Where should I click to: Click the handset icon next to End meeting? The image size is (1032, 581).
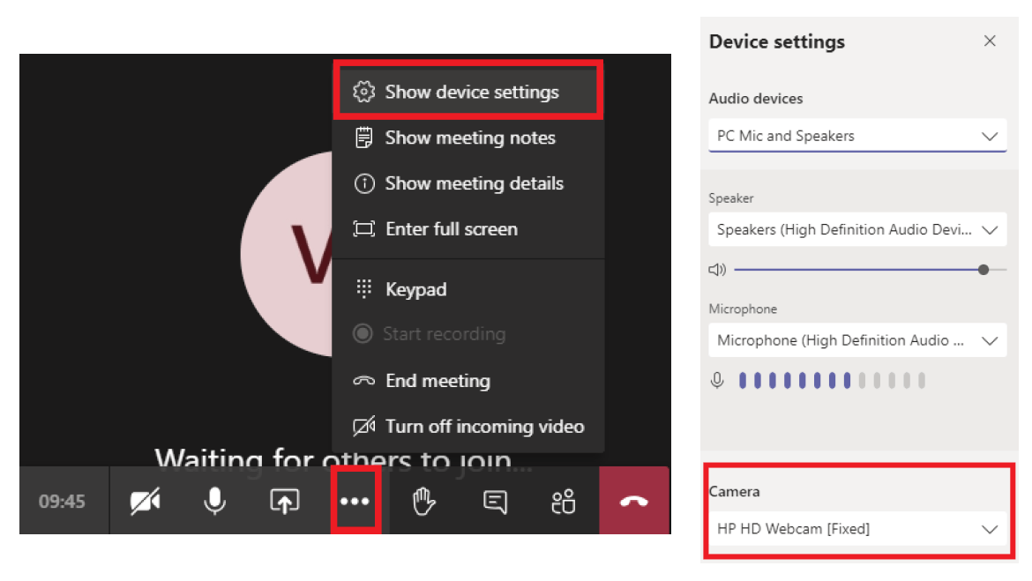pos(364,380)
